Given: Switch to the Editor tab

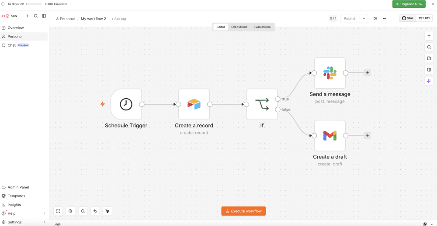Looking at the screenshot, I should click(221, 27).
